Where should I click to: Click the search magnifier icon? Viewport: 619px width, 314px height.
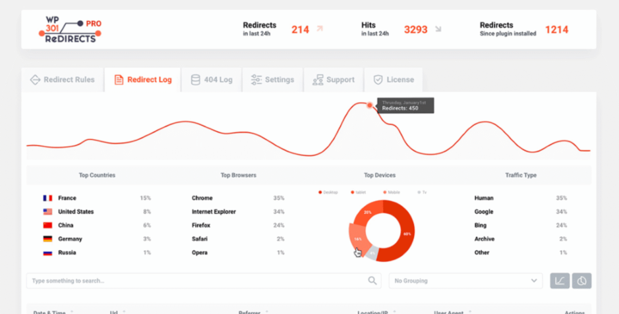click(x=372, y=281)
